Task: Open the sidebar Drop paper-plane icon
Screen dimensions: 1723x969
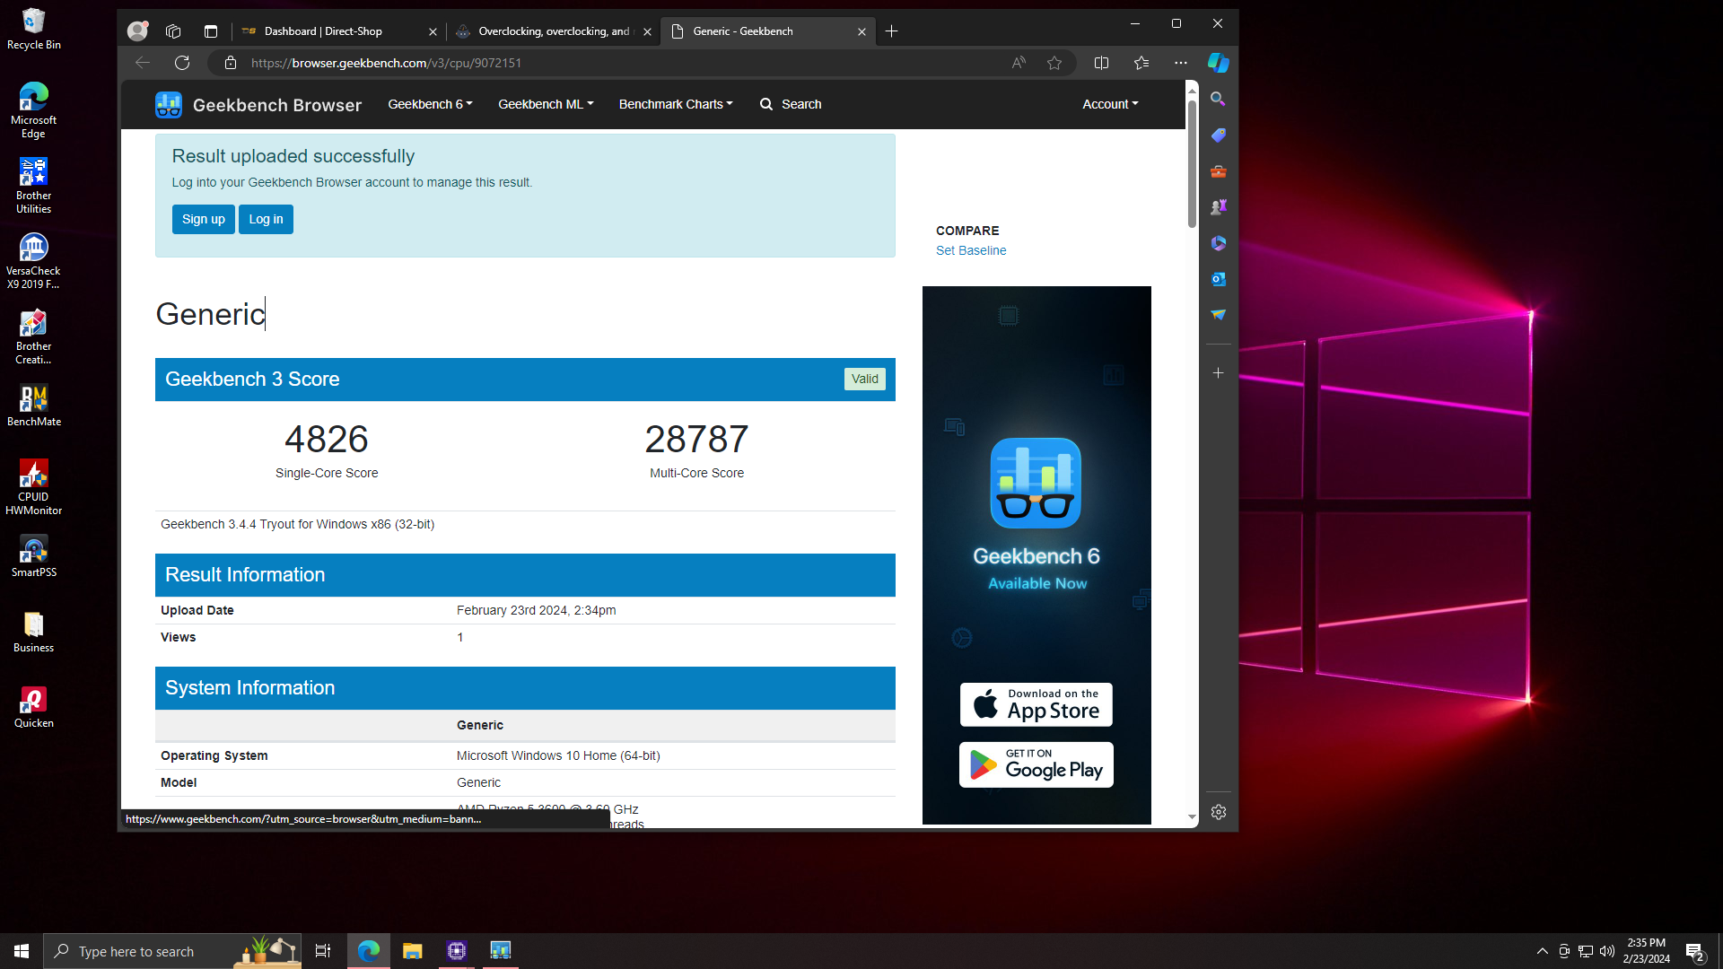Action: coord(1218,315)
